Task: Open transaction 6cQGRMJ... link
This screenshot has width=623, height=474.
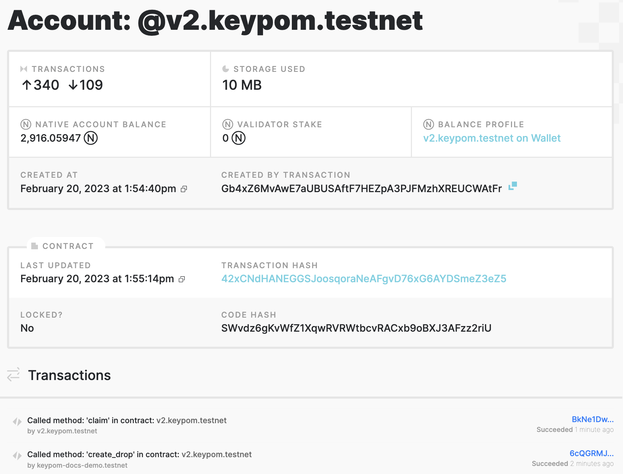Action: click(591, 453)
